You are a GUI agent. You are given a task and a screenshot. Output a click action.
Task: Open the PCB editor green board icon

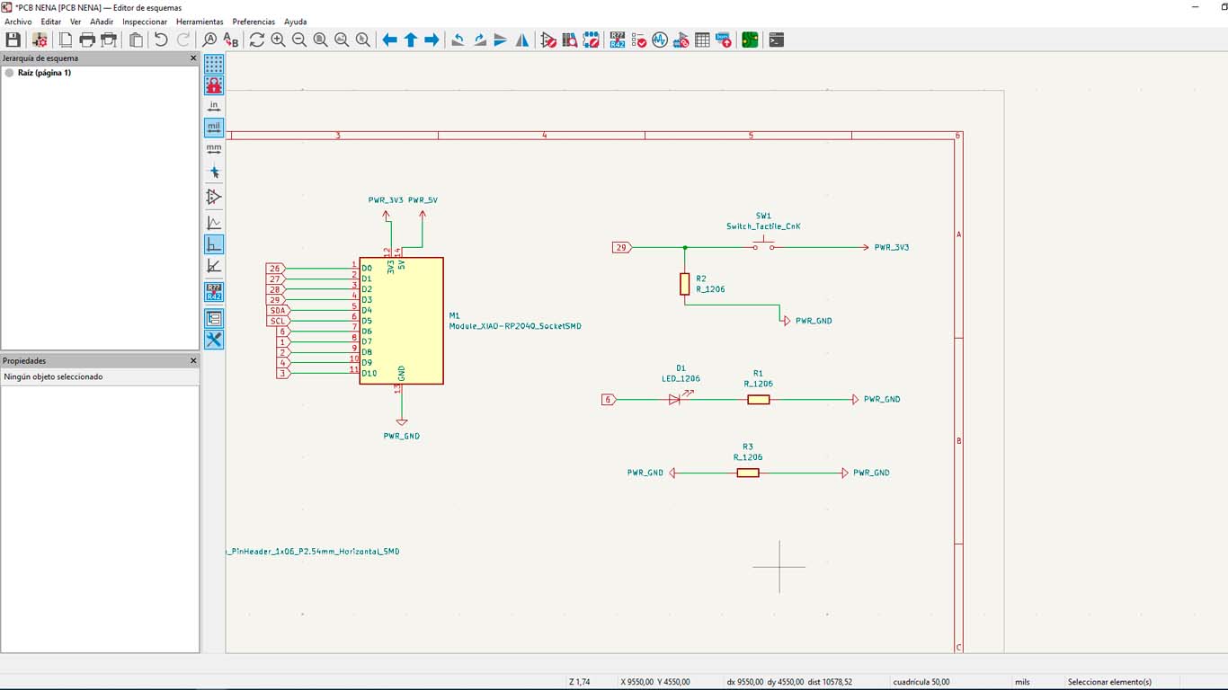pos(750,40)
